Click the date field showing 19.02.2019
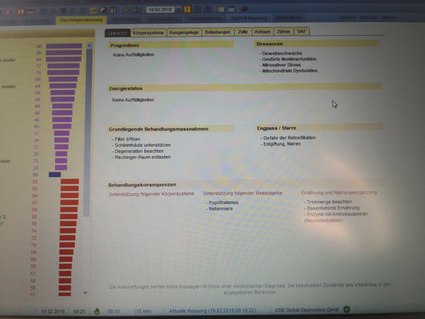The image size is (425, 319). [x=160, y=10]
